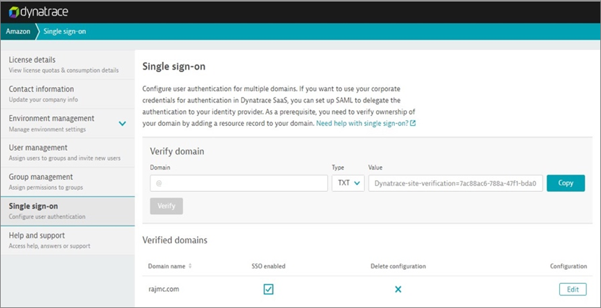Go to Contact information
Viewport: 601px width, 308px height.
(x=68, y=94)
